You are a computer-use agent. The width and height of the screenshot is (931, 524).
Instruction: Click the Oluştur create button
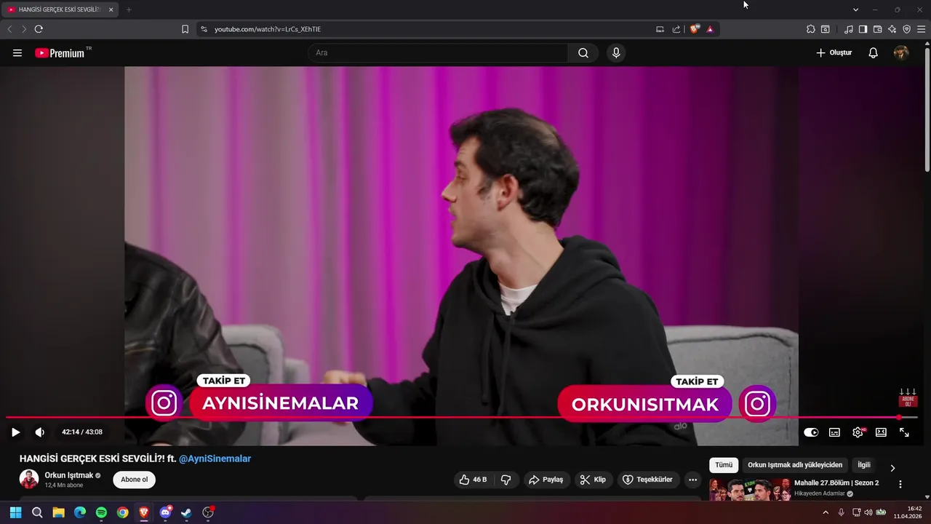[x=834, y=53]
